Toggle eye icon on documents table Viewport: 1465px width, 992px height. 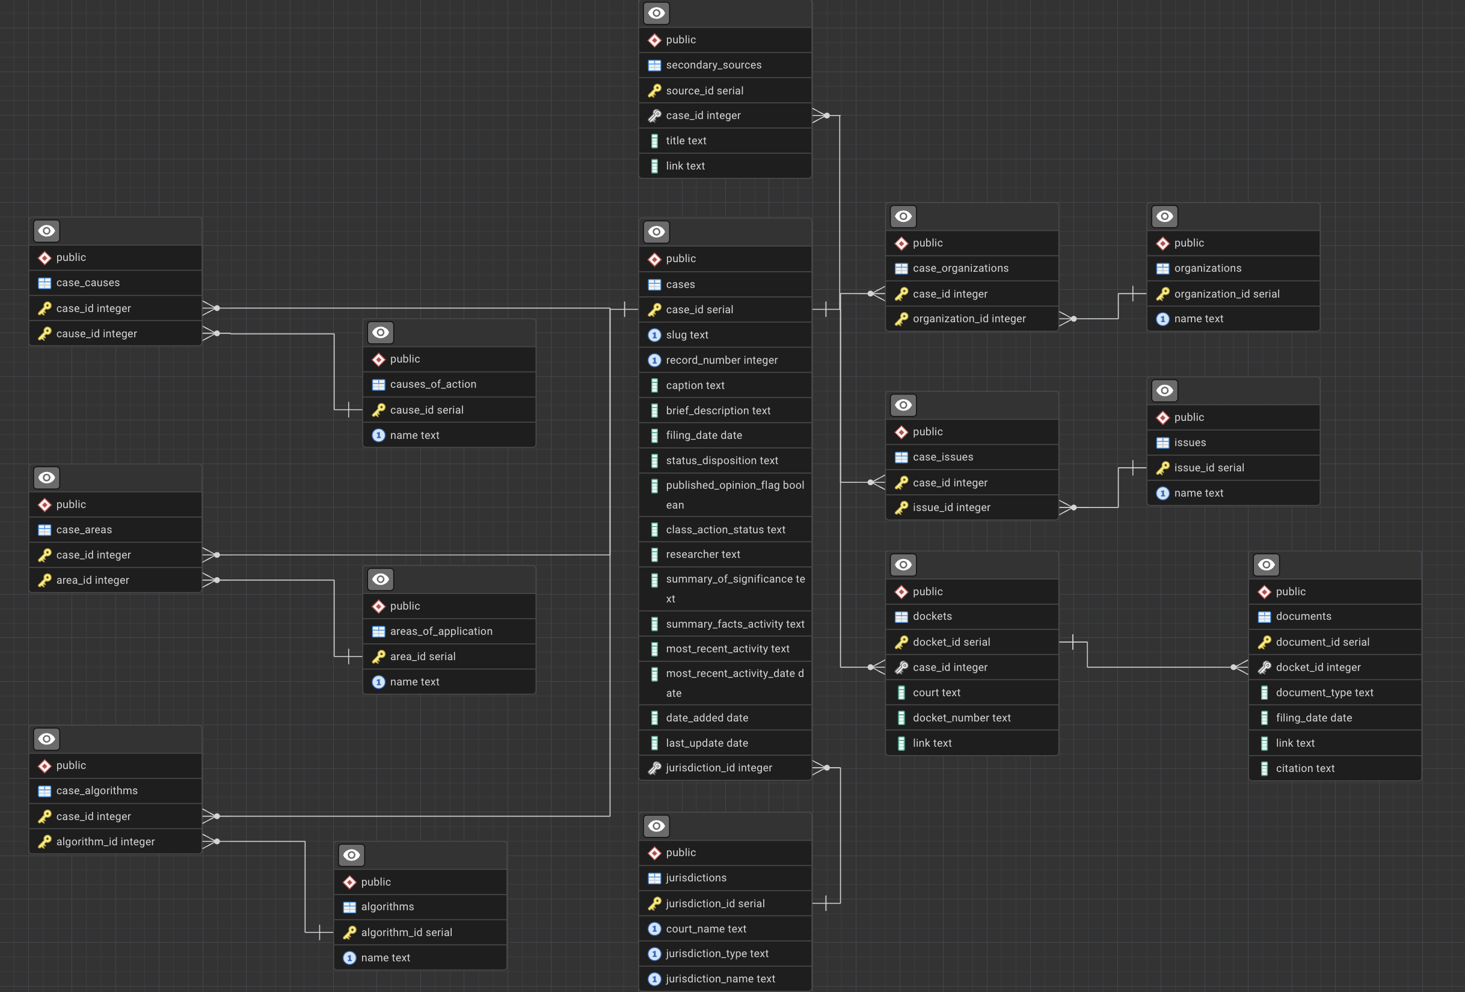tap(1266, 565)
